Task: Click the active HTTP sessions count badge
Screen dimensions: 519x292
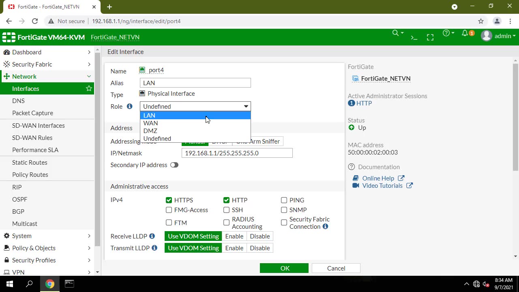Action: coord(352,103)
